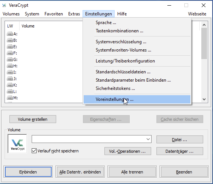This screenshot has height=184, width=213.
Task: Pick the G: drive letter icon
Action: (10, 59)
